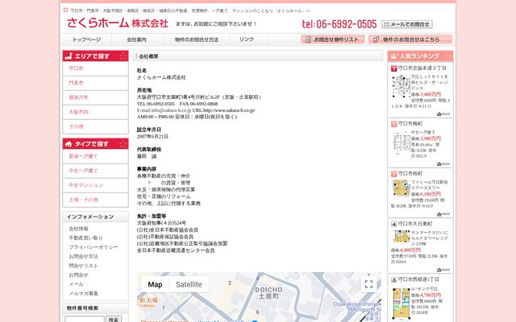Click rank 3 icon 守口市桜町
Image resolution: width=516 pixels, height=322 pixels.
(394, 174)
